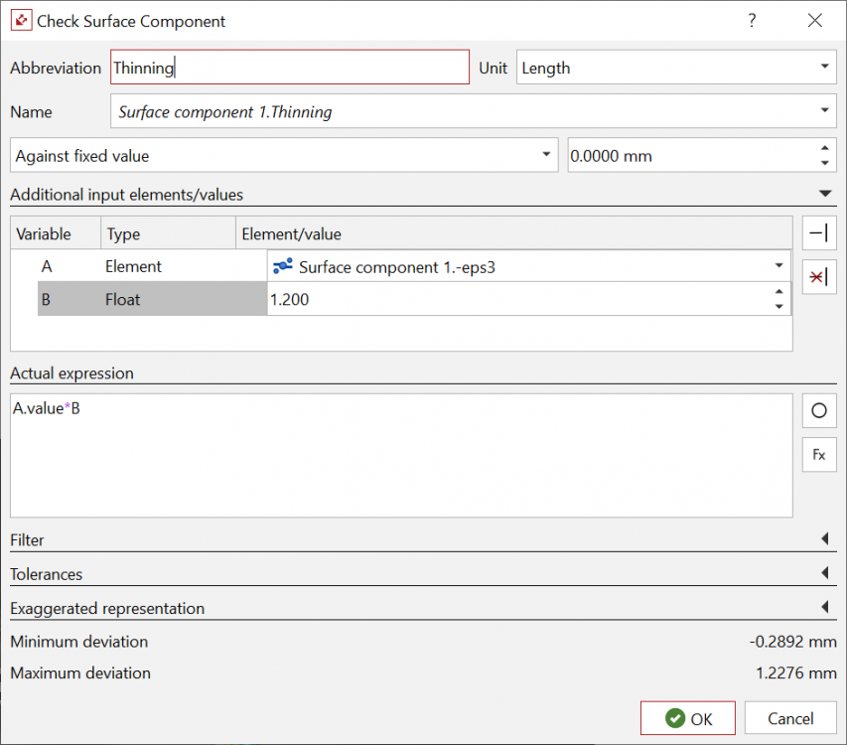Click the help question mark icon
The width and height of the screenshot is (847, 745).
[752, 21]
